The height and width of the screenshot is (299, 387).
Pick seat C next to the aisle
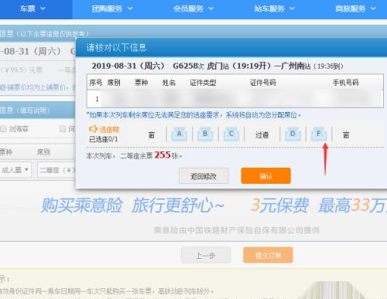[231, 134]
